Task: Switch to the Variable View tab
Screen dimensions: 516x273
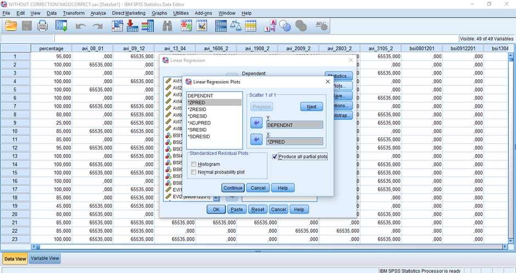Action: pos(45,259)
